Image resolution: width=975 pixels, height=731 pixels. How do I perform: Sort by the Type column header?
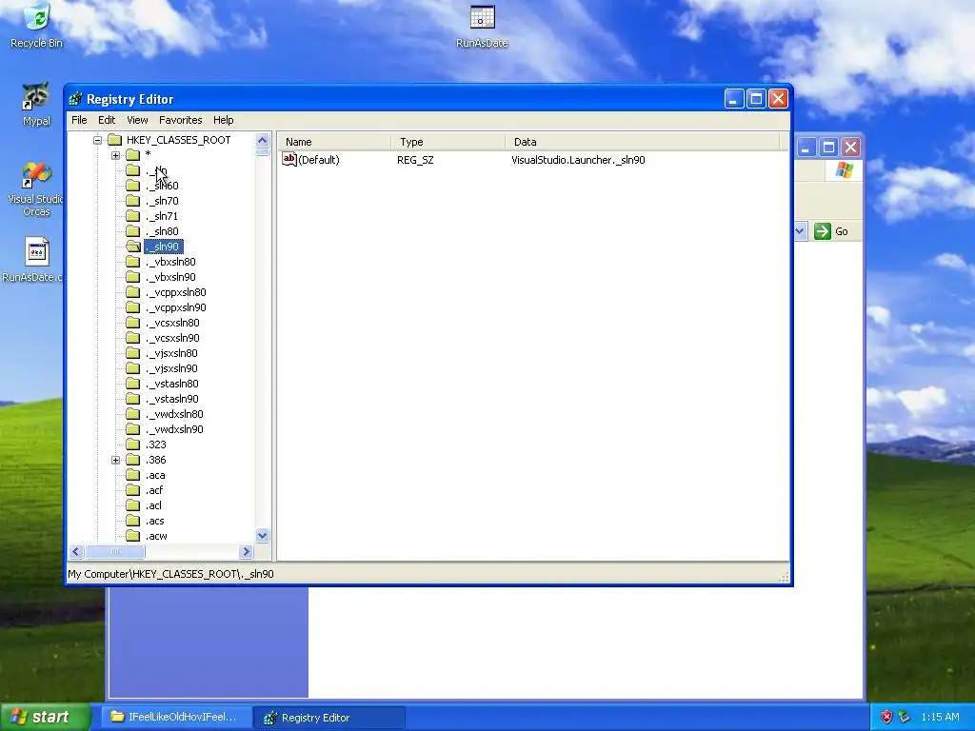tap(448, 142)
